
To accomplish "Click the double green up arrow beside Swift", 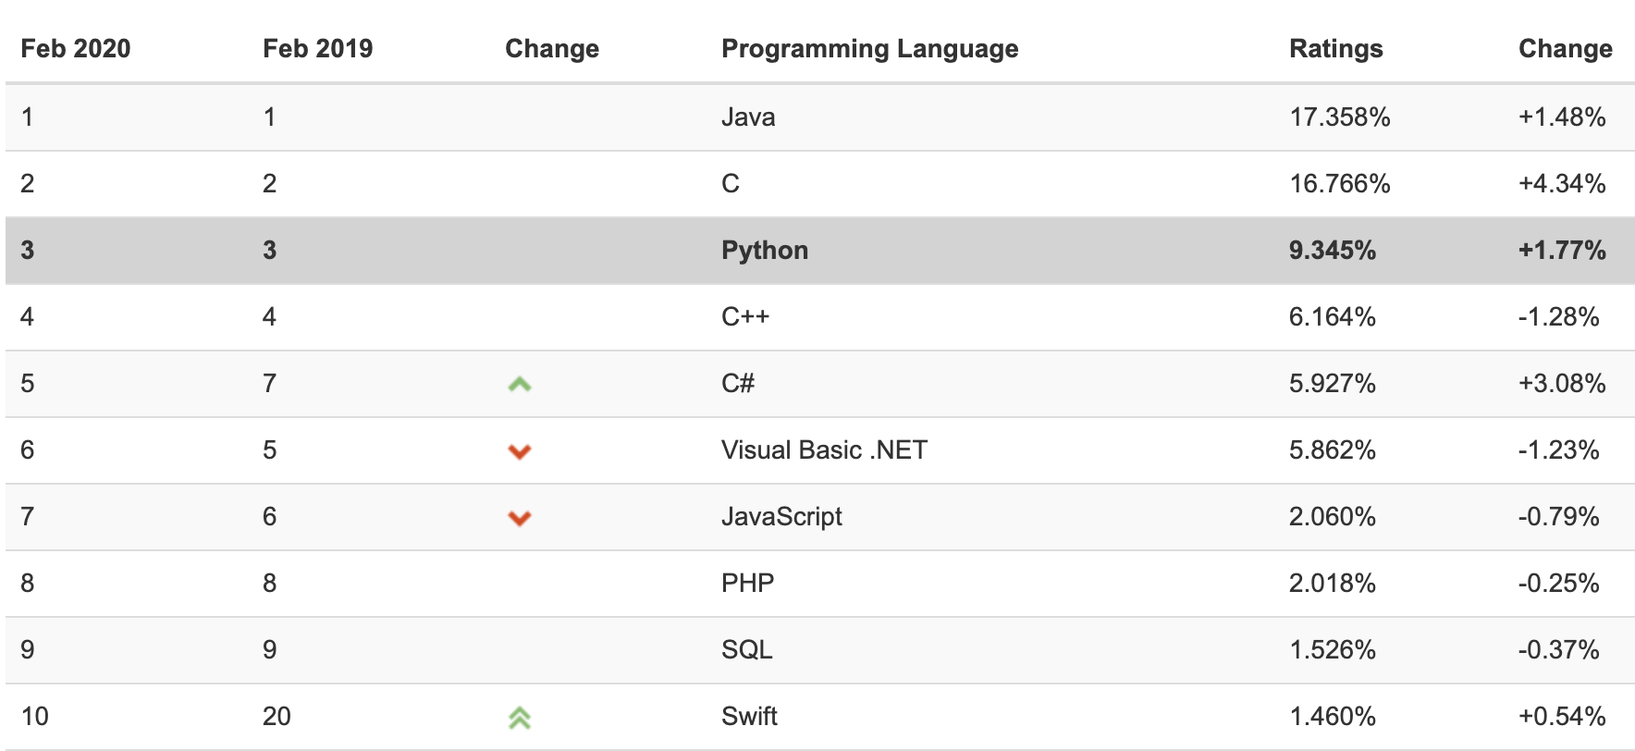I will (x=520, y=718).
